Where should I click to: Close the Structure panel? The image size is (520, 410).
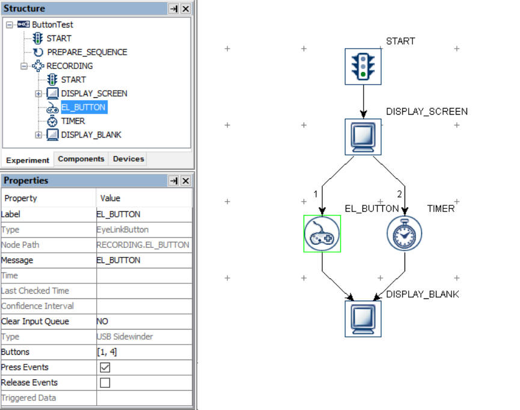(186, 8)
